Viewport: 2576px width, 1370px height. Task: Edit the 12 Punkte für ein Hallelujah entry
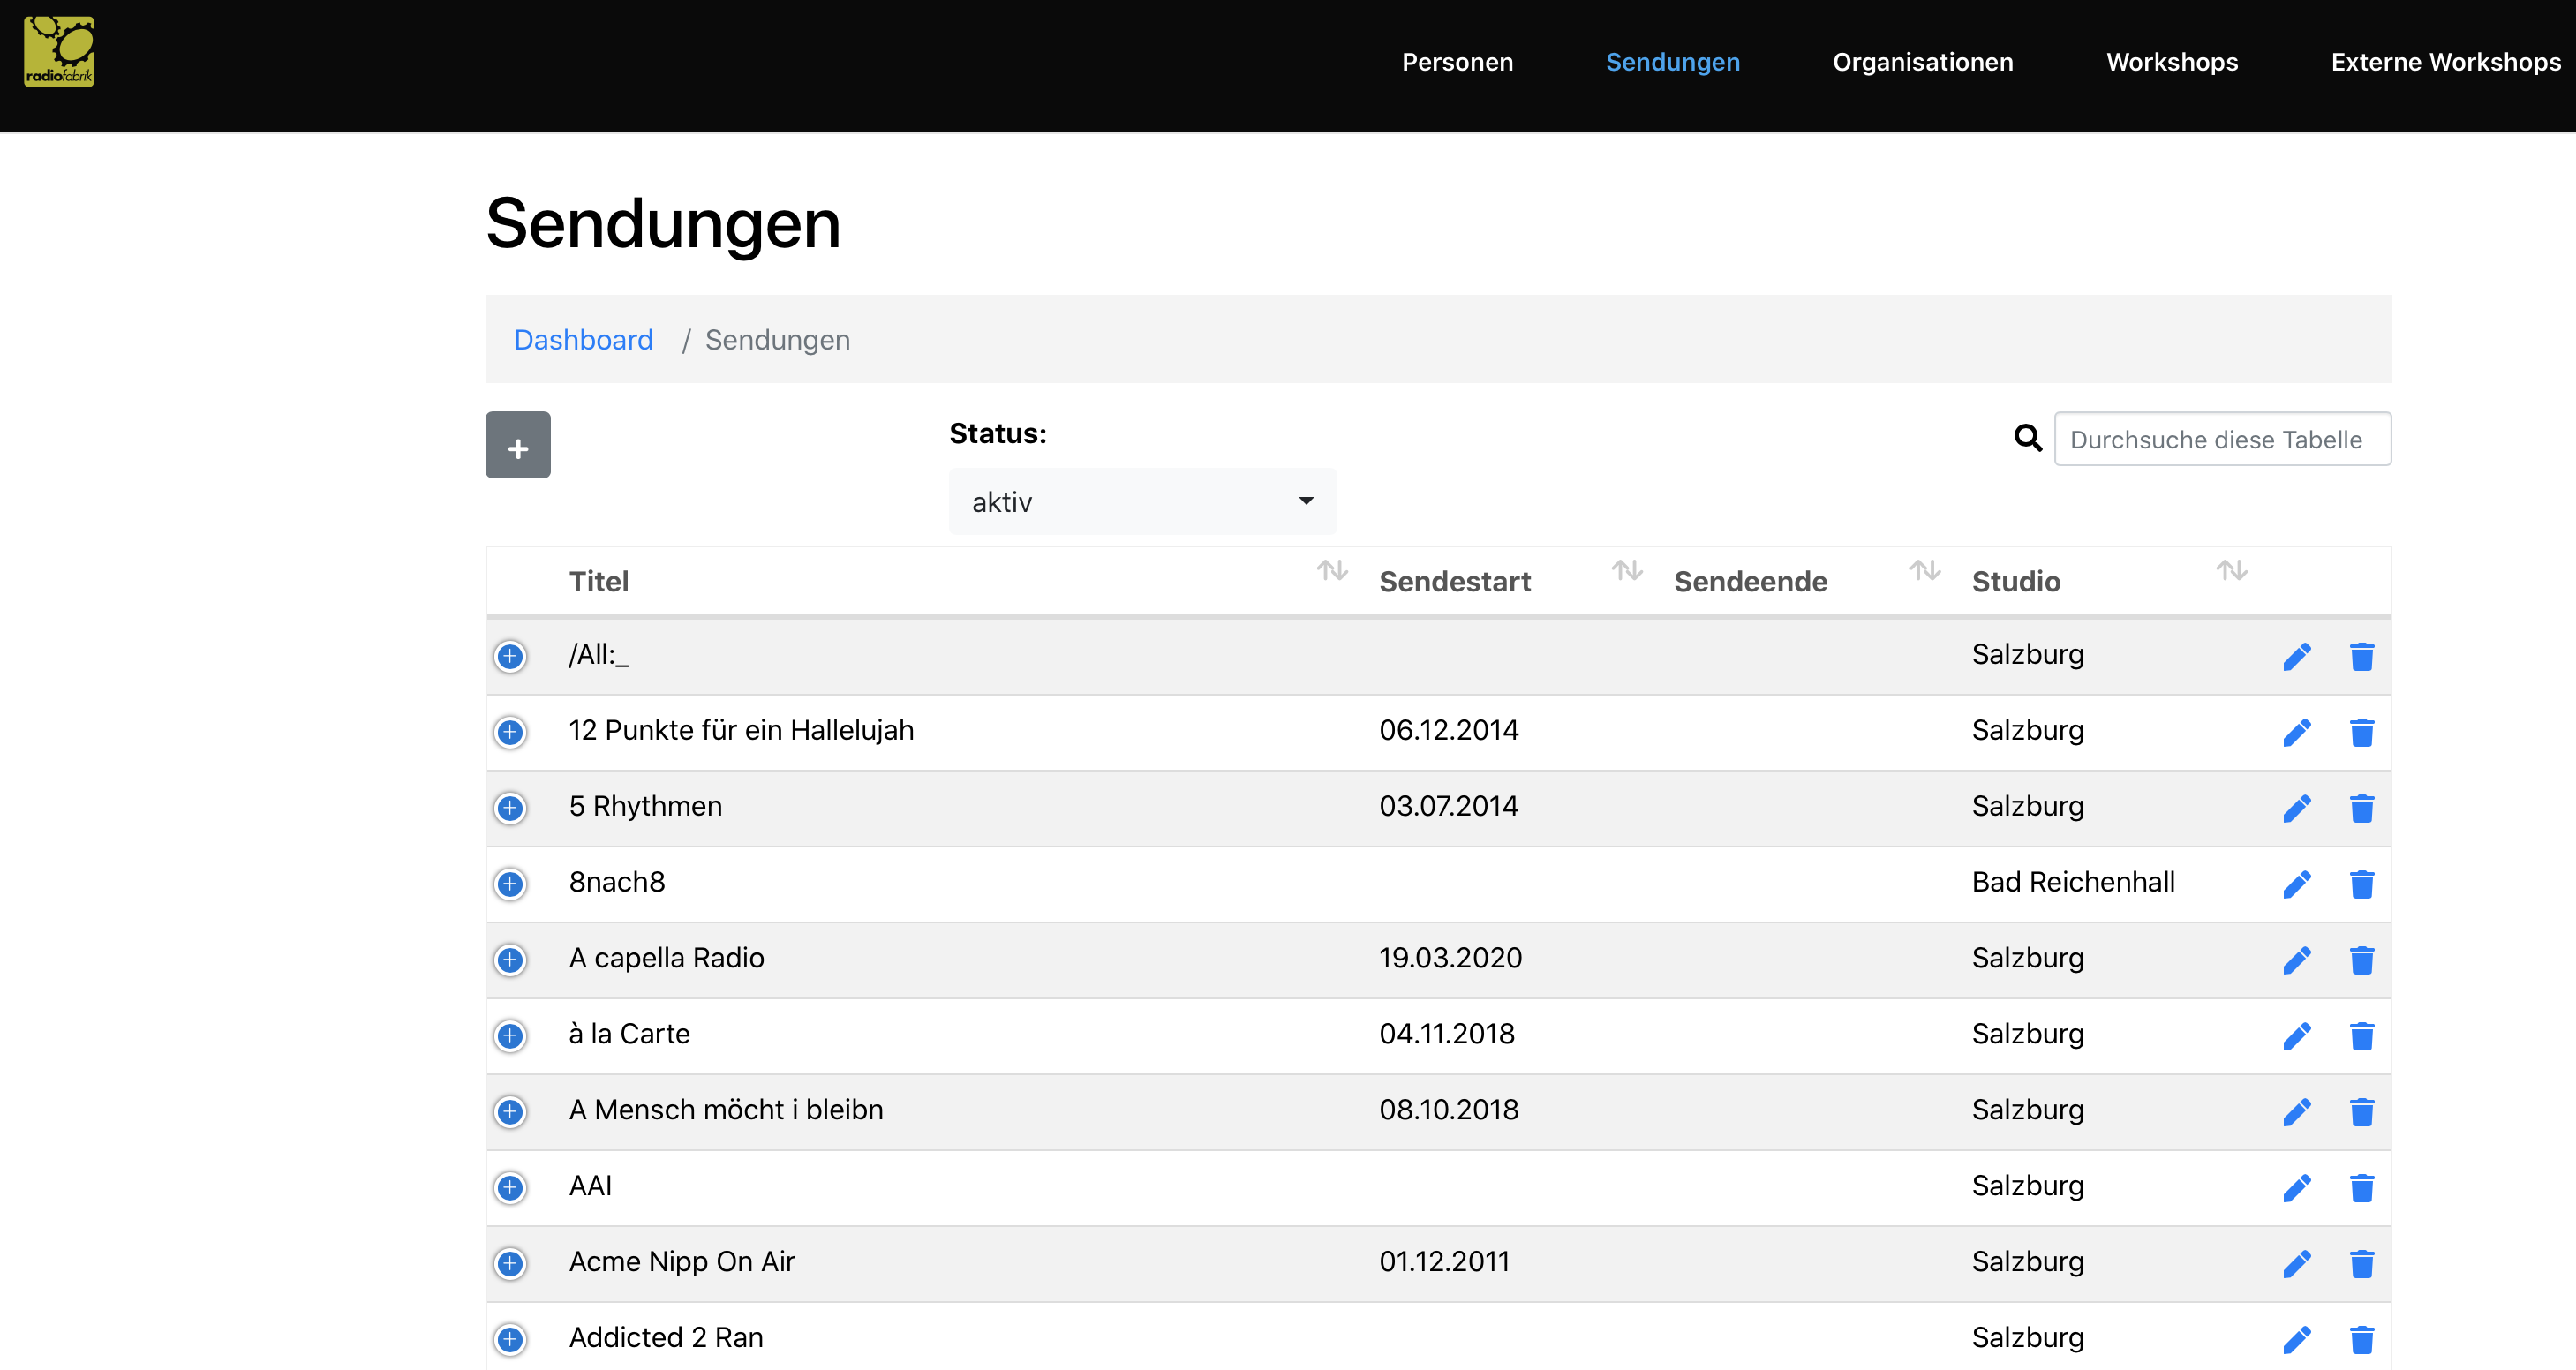coord(2296,732)
